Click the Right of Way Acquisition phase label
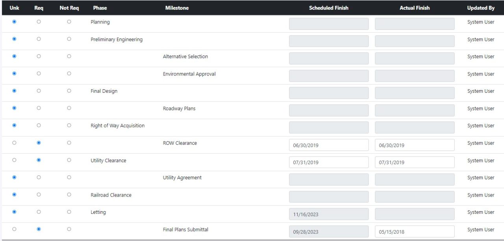Viewport: 504px width, 241px height. pos(117,125)
